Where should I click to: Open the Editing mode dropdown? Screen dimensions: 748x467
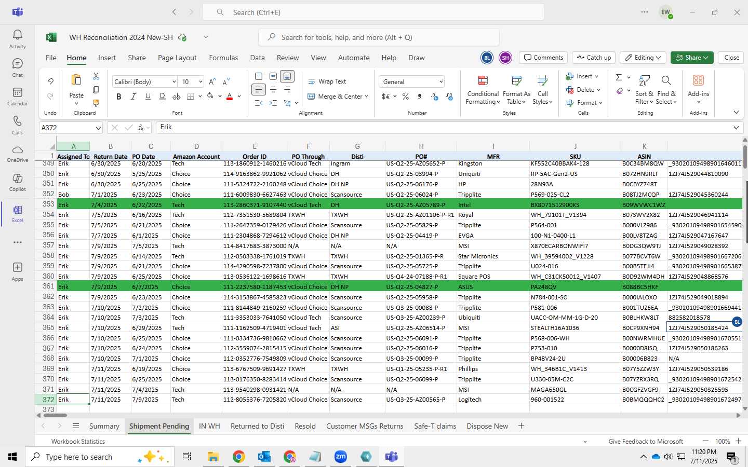click(644, 58)
